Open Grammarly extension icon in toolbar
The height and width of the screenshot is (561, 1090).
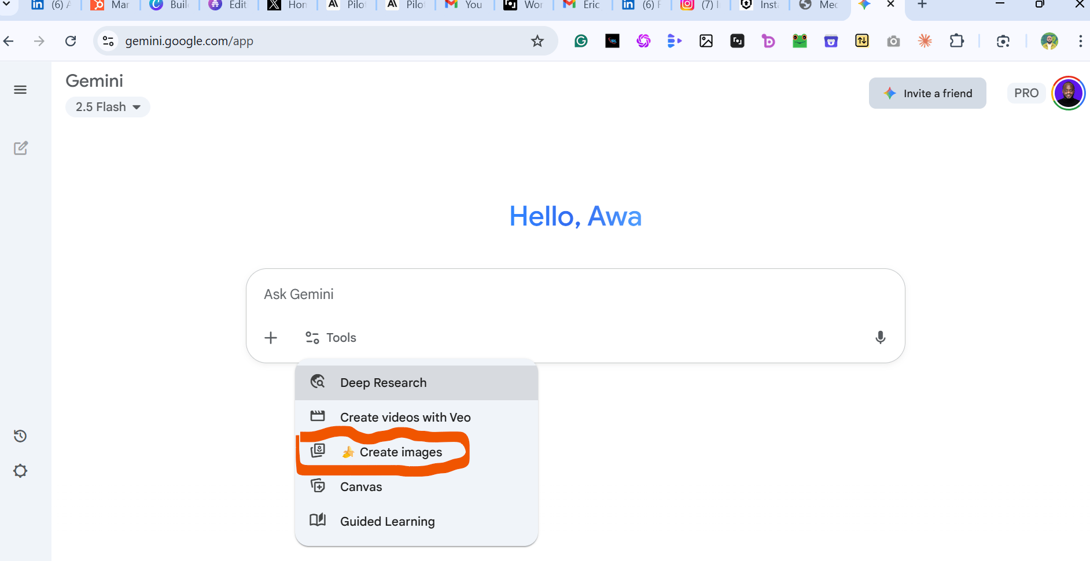pyautogui.click(x=581, y=41)
